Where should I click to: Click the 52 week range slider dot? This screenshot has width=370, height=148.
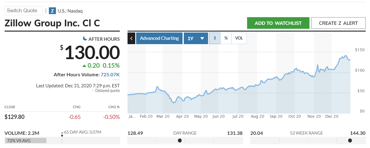pos(350,141)
